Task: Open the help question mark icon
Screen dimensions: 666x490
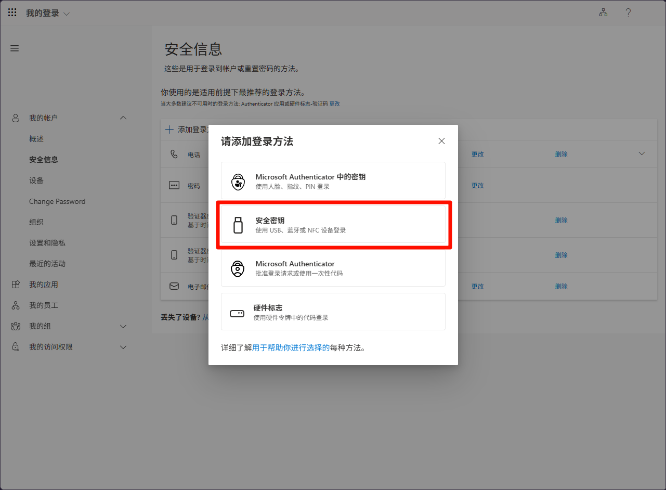Action: 628,13
